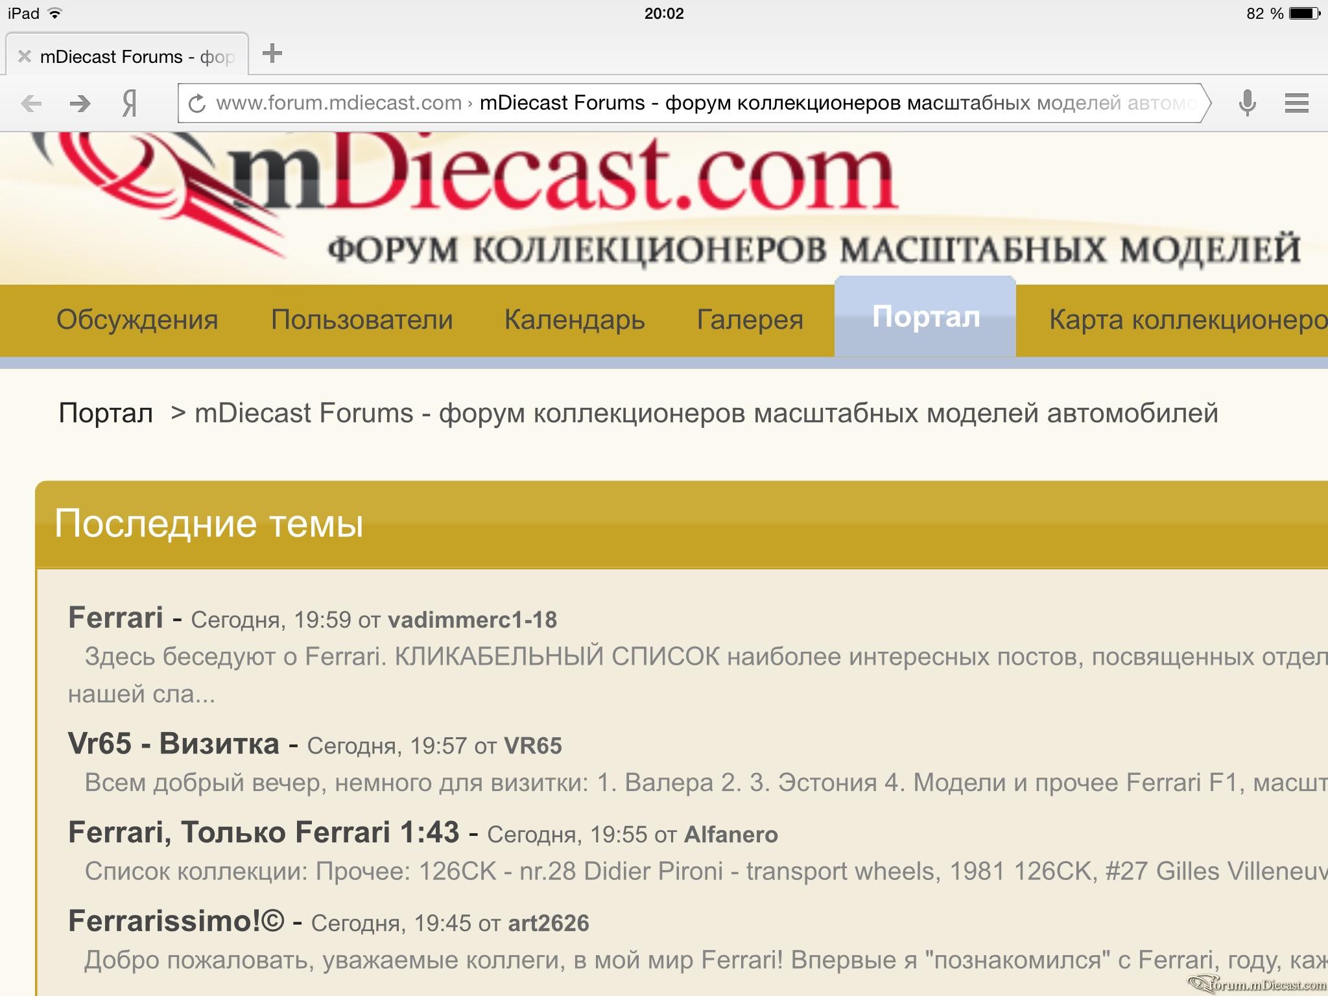Click mDiecast Forums breadcrumb title text

(x=706, y=413)
